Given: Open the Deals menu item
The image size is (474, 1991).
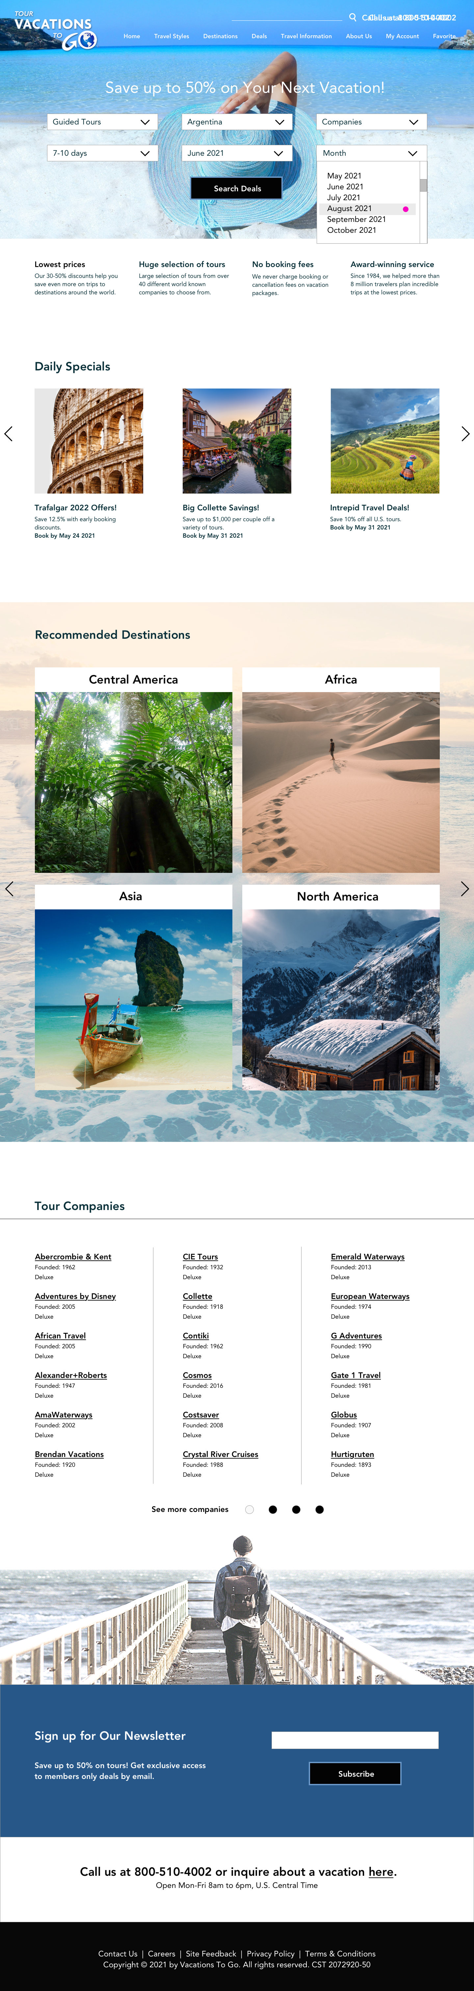Looking at the screenshot, I should [x=259, y=36].
